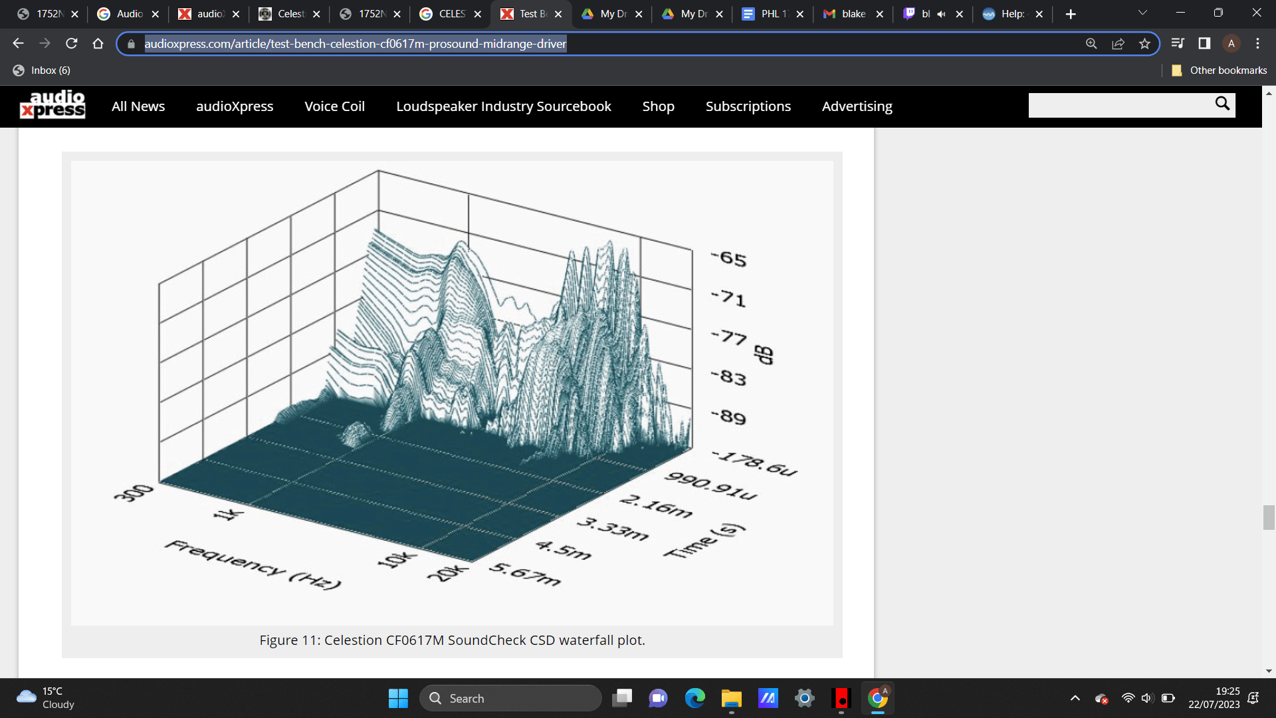Click the site search magnifier icon
The width and height of the screenshot is (1276, 718).
point(1222,104)
